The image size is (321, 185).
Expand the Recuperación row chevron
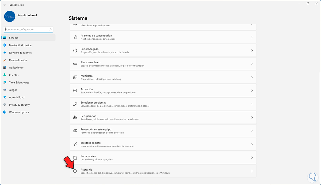coord(252,117)
